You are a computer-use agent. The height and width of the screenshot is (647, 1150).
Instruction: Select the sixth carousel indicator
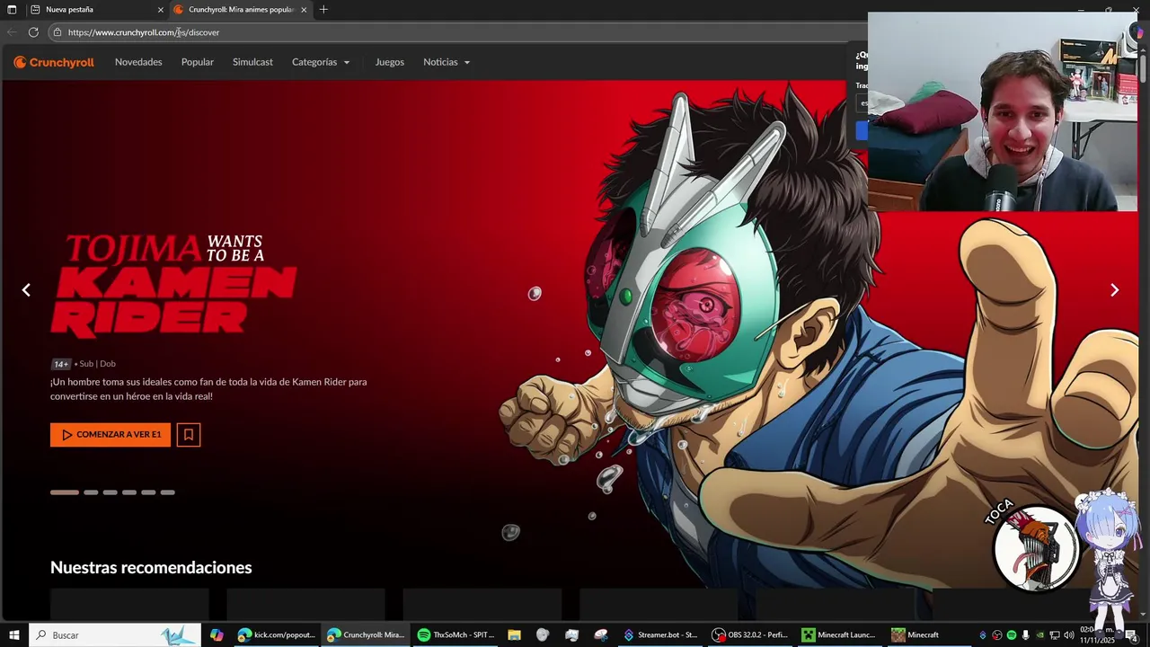(167, 492)
